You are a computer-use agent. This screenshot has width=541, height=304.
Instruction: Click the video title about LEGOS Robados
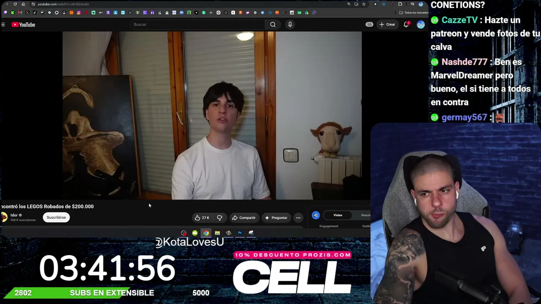(47, 206)
